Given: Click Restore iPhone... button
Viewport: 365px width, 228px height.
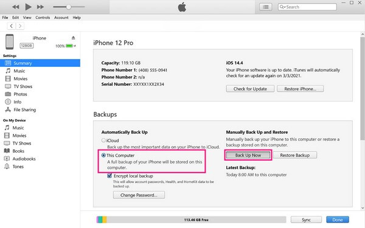Looking at the screenshot, I should [300, 89].
